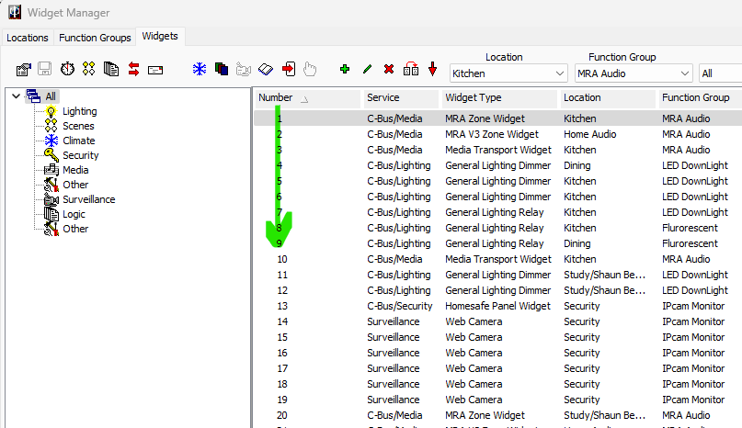Select widget row number 10

click(497, 259)
